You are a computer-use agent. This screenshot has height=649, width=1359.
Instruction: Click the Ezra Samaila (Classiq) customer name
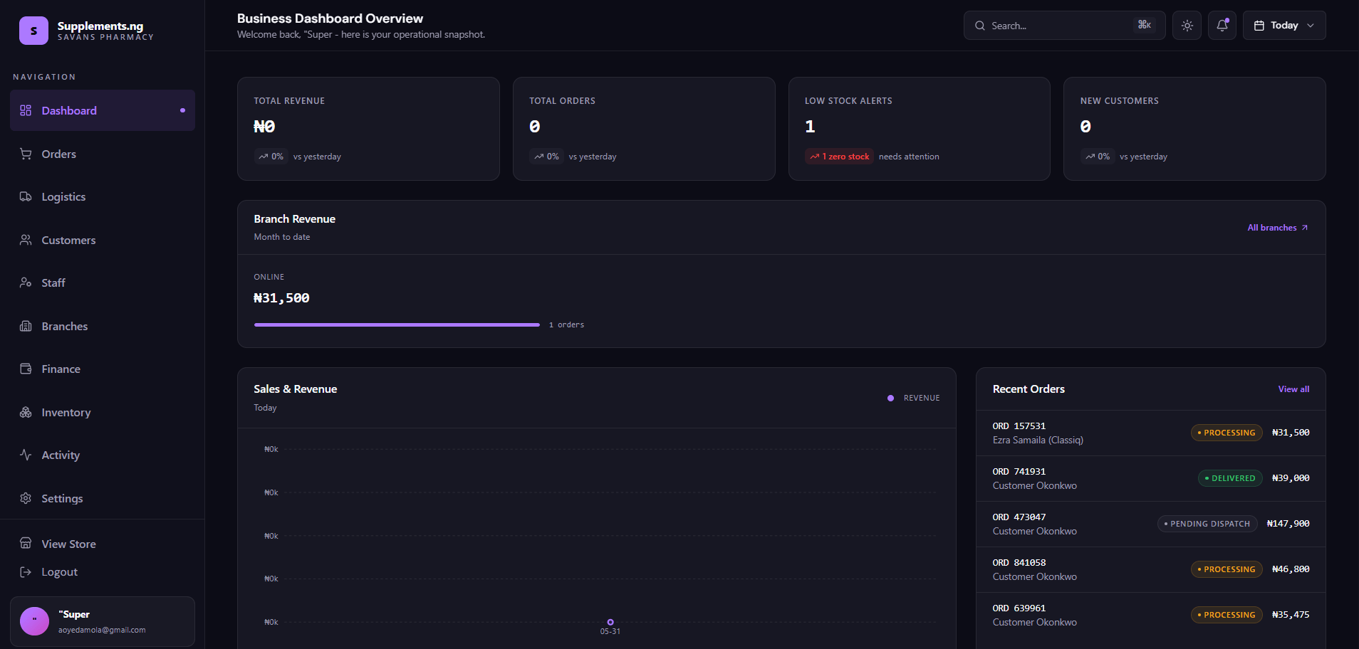(x=1038, y=440)
